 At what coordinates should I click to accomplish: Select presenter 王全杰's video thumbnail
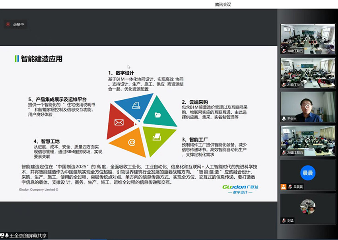tap(307, 106)
